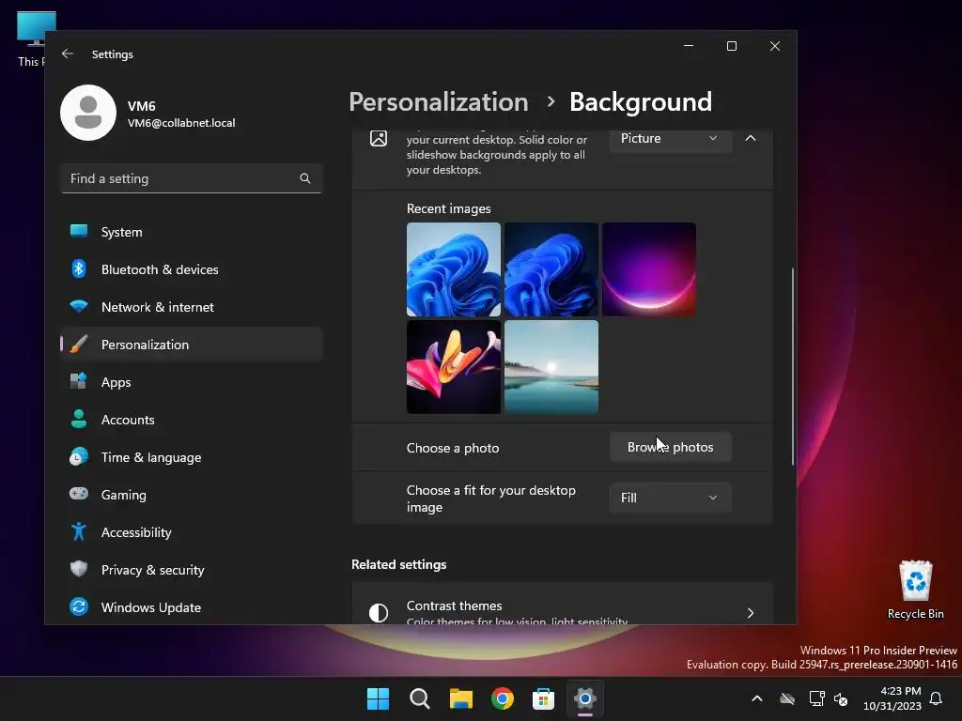Open Microsoft Store from the taskbar

[x=543, y=698]
